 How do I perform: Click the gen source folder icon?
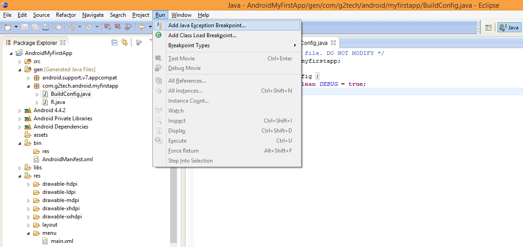(x=28, y=69)
